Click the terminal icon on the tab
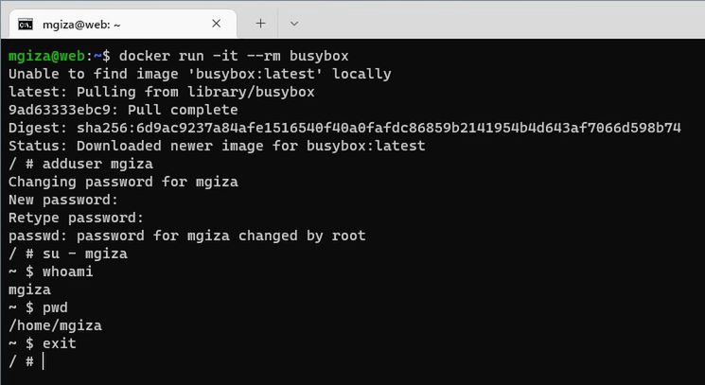The width and height of the screenshot is (705, 385). click(x=26, y=24)
